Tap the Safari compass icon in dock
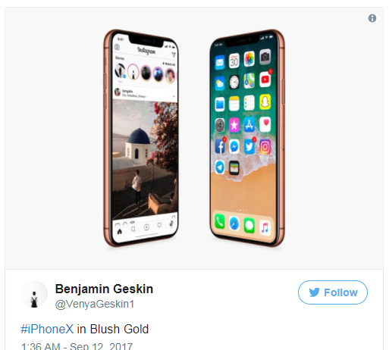This screenshot has width=389, height=350. [x=234, y=223]
